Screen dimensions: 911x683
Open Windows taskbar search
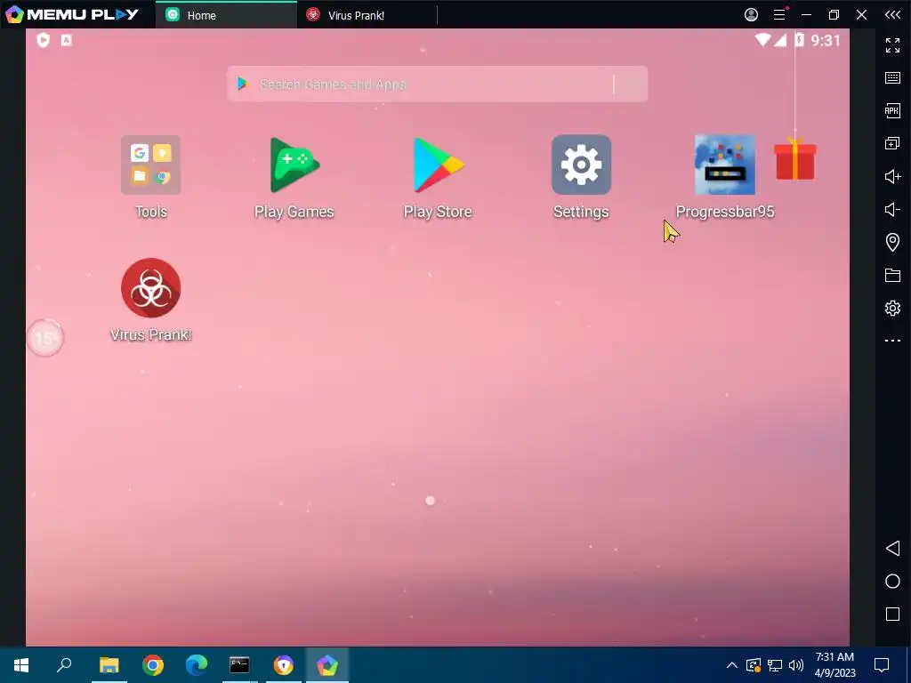pos(64,665)
